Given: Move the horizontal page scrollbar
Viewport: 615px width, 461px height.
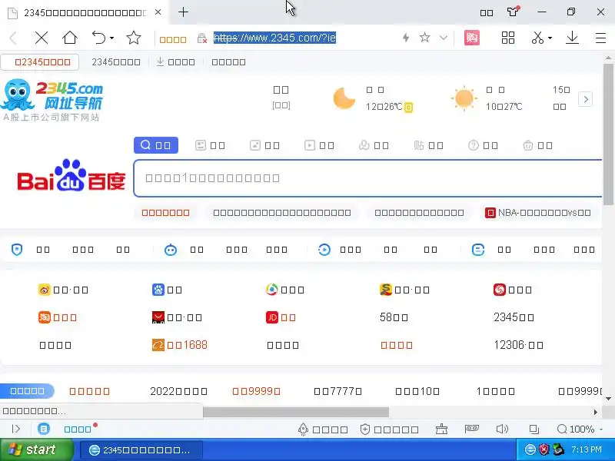Looking at the screenshot, I should (296, 412).
